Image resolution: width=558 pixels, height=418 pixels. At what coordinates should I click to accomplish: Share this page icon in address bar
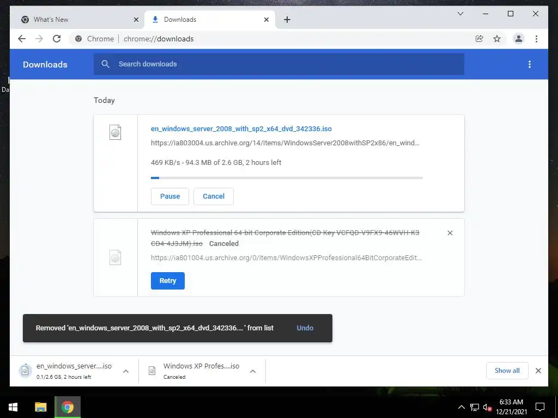(480, 39)
